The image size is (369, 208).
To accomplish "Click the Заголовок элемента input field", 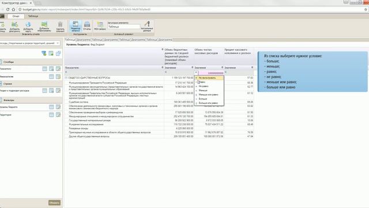I will (x=124, y=27).
